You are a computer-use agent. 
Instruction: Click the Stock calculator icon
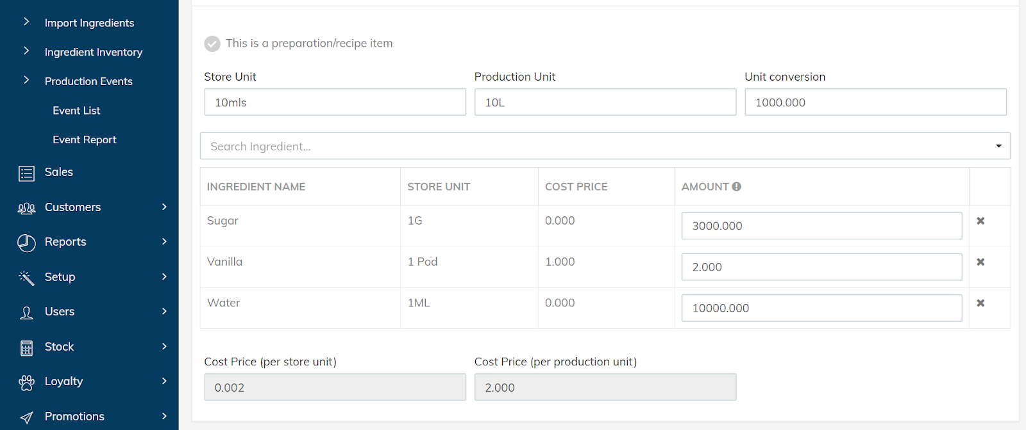pyautogui.click(x=26, y=347)
